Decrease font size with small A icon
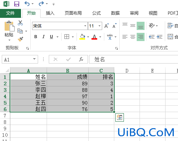Screen dimensions: 178x141 pyautogui.click(x=114, y=26)
